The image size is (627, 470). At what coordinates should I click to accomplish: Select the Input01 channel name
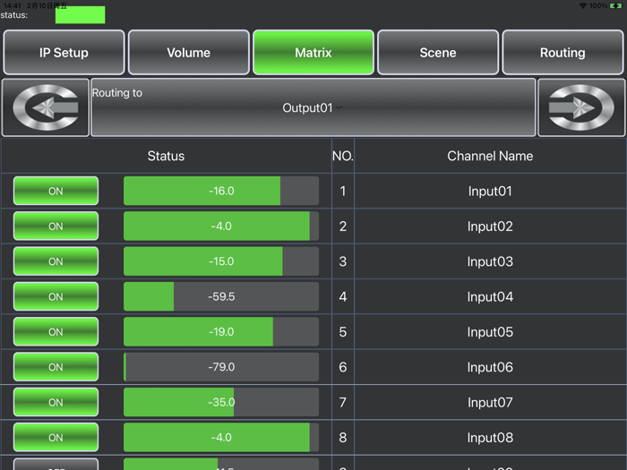pos(490,191)
